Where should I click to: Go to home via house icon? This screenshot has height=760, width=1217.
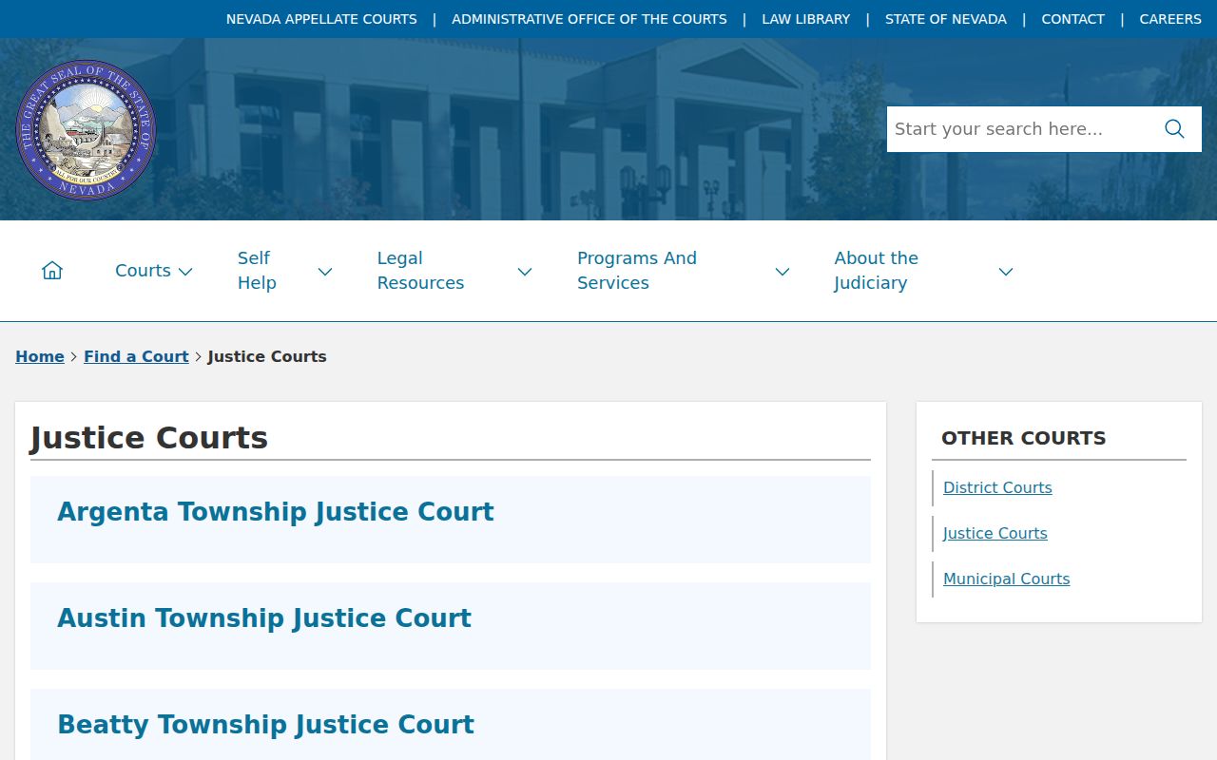[x=52, y=271]
